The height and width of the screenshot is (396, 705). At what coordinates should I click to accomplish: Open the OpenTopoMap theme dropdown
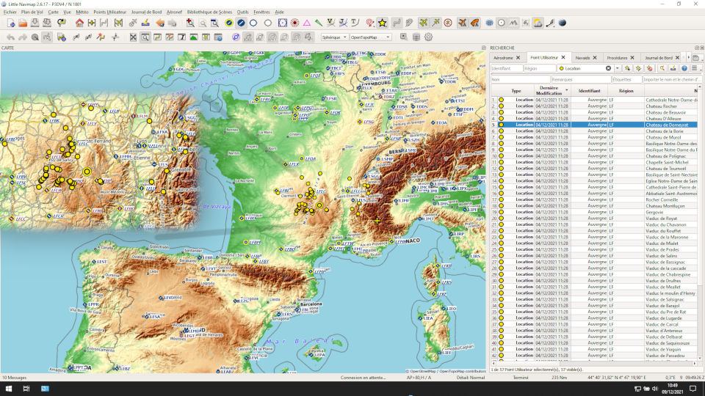[x=369, y=37]
